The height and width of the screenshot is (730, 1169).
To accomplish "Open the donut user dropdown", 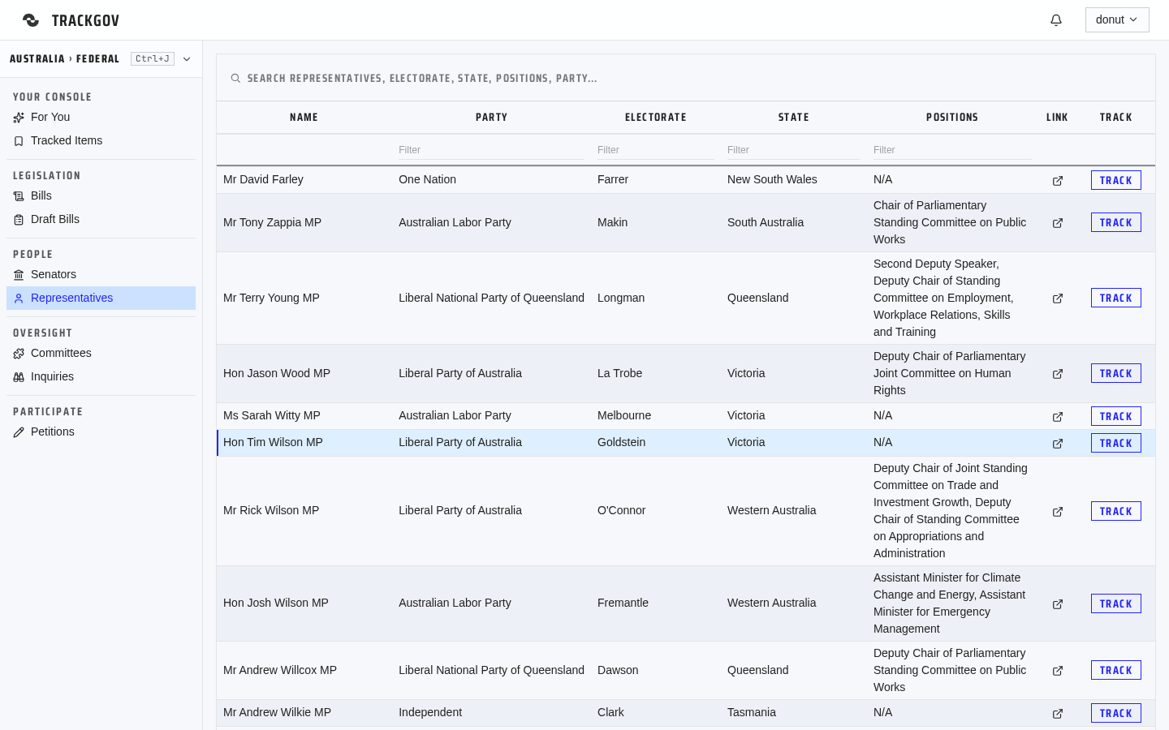I will [x=1117, y=19].
